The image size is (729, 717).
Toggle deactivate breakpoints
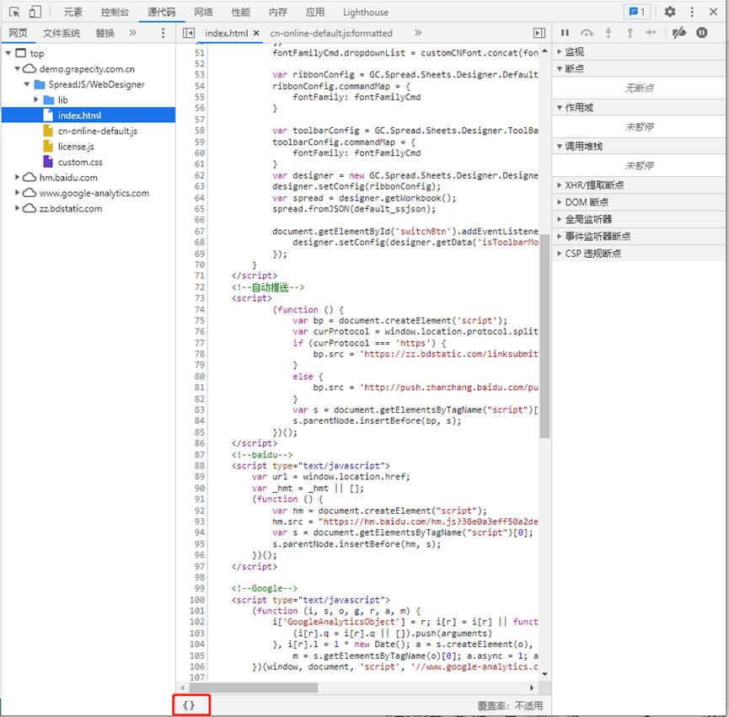tap(680, 32)
